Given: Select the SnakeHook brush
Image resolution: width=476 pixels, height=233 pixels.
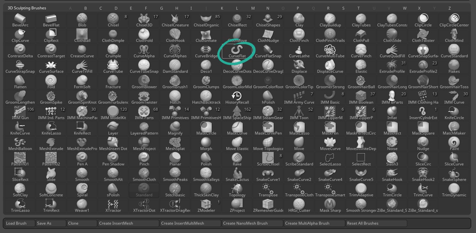Looking at the screenshot, I should coord(392,175).
